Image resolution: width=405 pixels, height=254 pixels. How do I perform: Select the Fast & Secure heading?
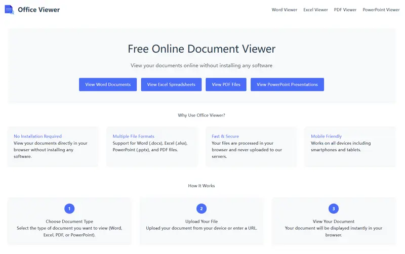pos(225,136)
